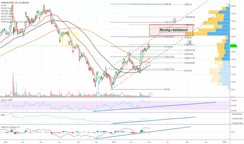Click the '0.618(141.78)' Fibonacci label

click(x=190, y=50)
